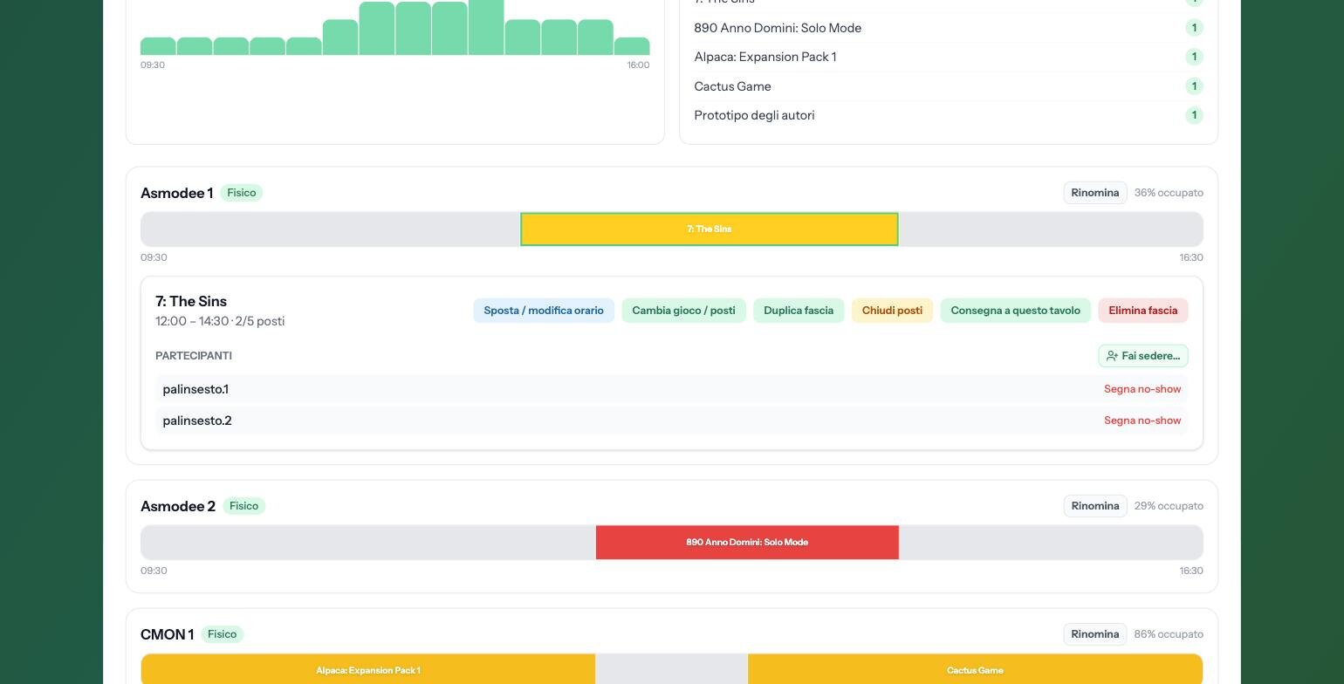The height and width of the screenshot is (684, 1344).
Task: Duplicate the slot with Duplica fascia
Action: pyautogui.click(x=799, y=311)
